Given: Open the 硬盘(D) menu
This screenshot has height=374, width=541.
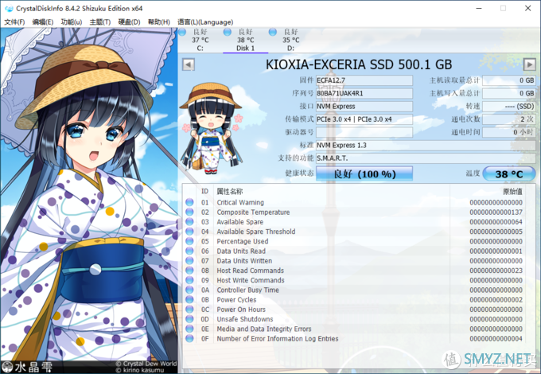Looking at the screenshot, I should (129, 22).
